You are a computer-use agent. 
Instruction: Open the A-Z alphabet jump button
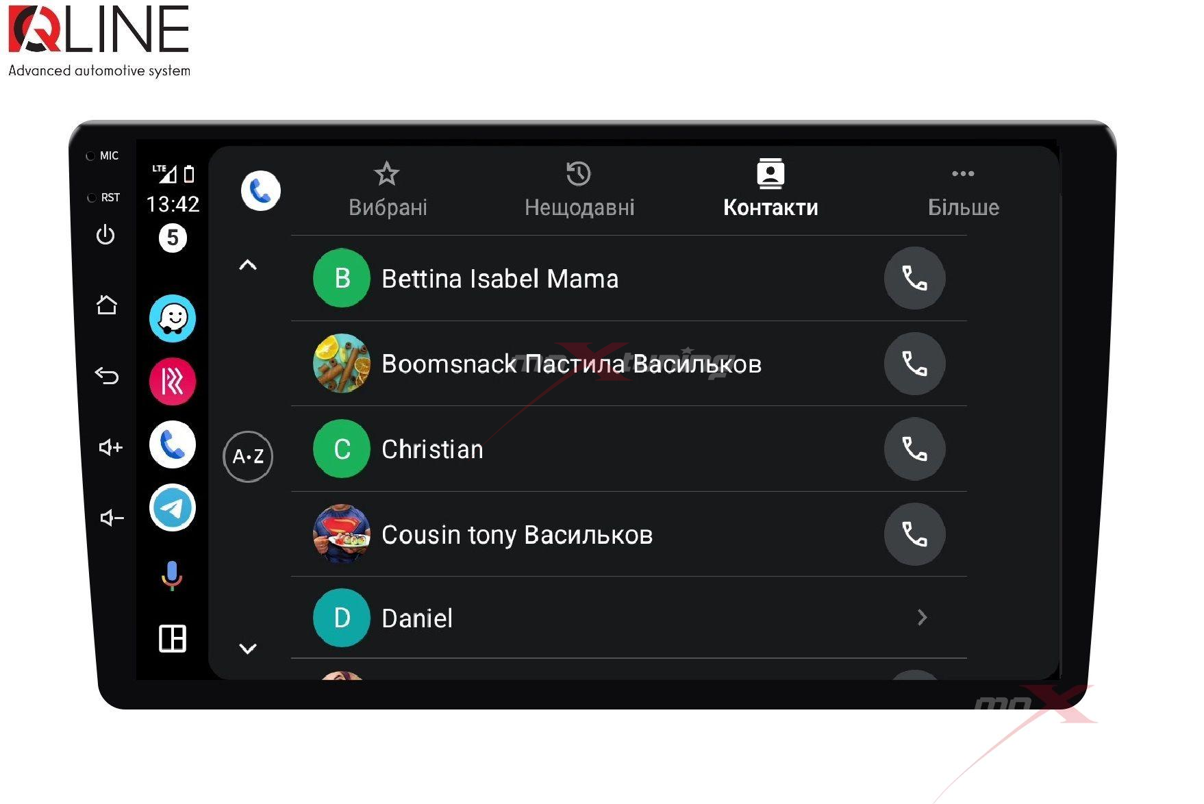click(x=248, y=456)
